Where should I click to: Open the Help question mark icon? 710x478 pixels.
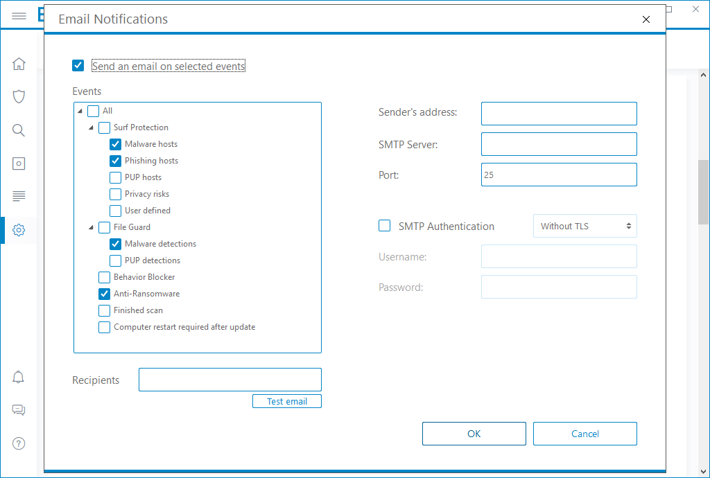(x=19, y=443)
